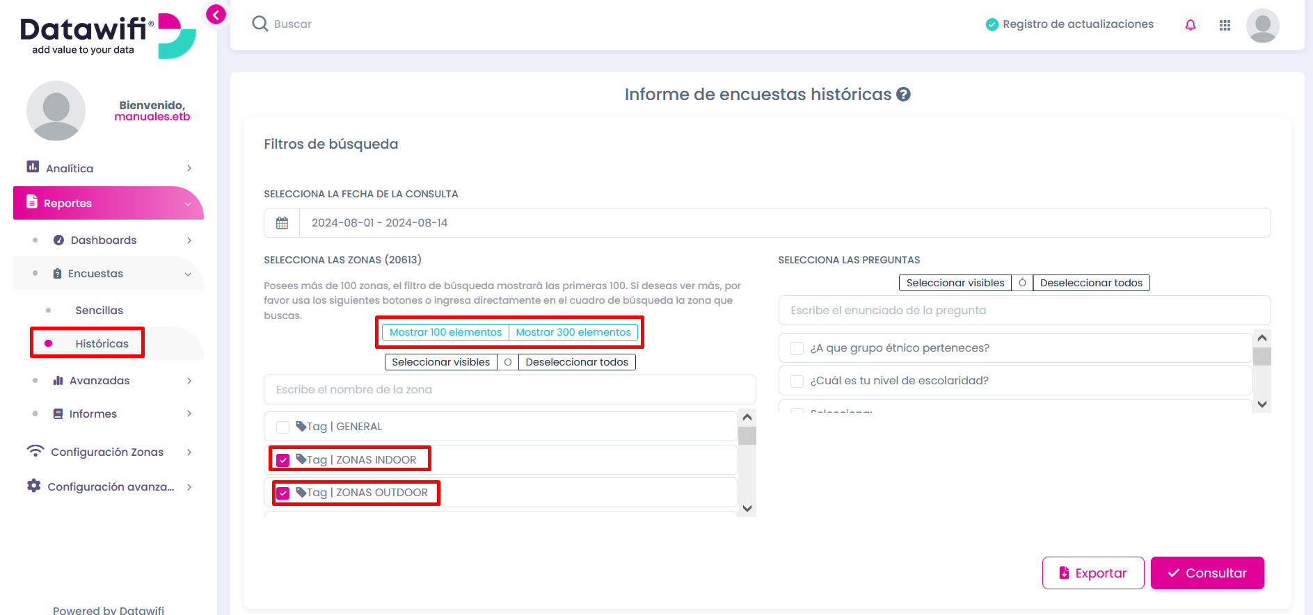Click the Consultar button
Image resolution: width=1313 pixels, height=615 pixels.
(x=1207, y=573)
